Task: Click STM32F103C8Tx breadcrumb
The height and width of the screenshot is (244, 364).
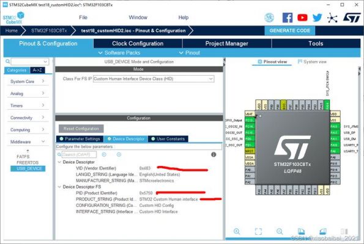Action: (49, 30)
